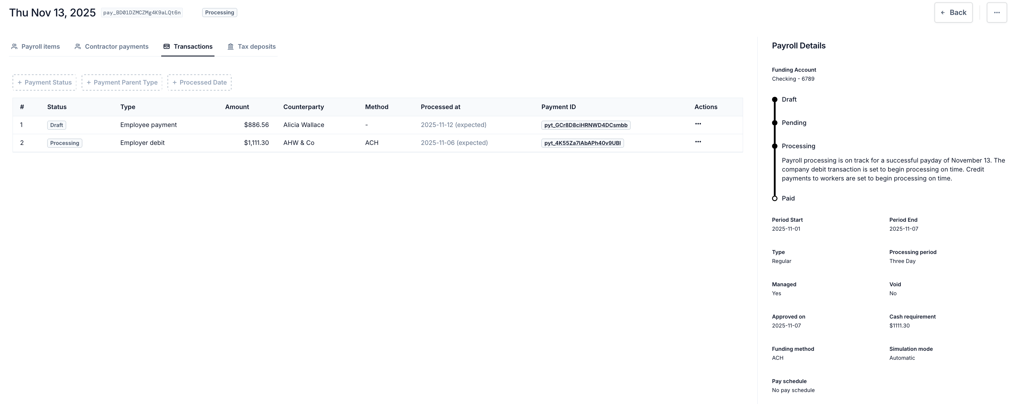Screen dimensions: 1023x404
Task: Add a Payment Status filter
Action: point(45,82)
